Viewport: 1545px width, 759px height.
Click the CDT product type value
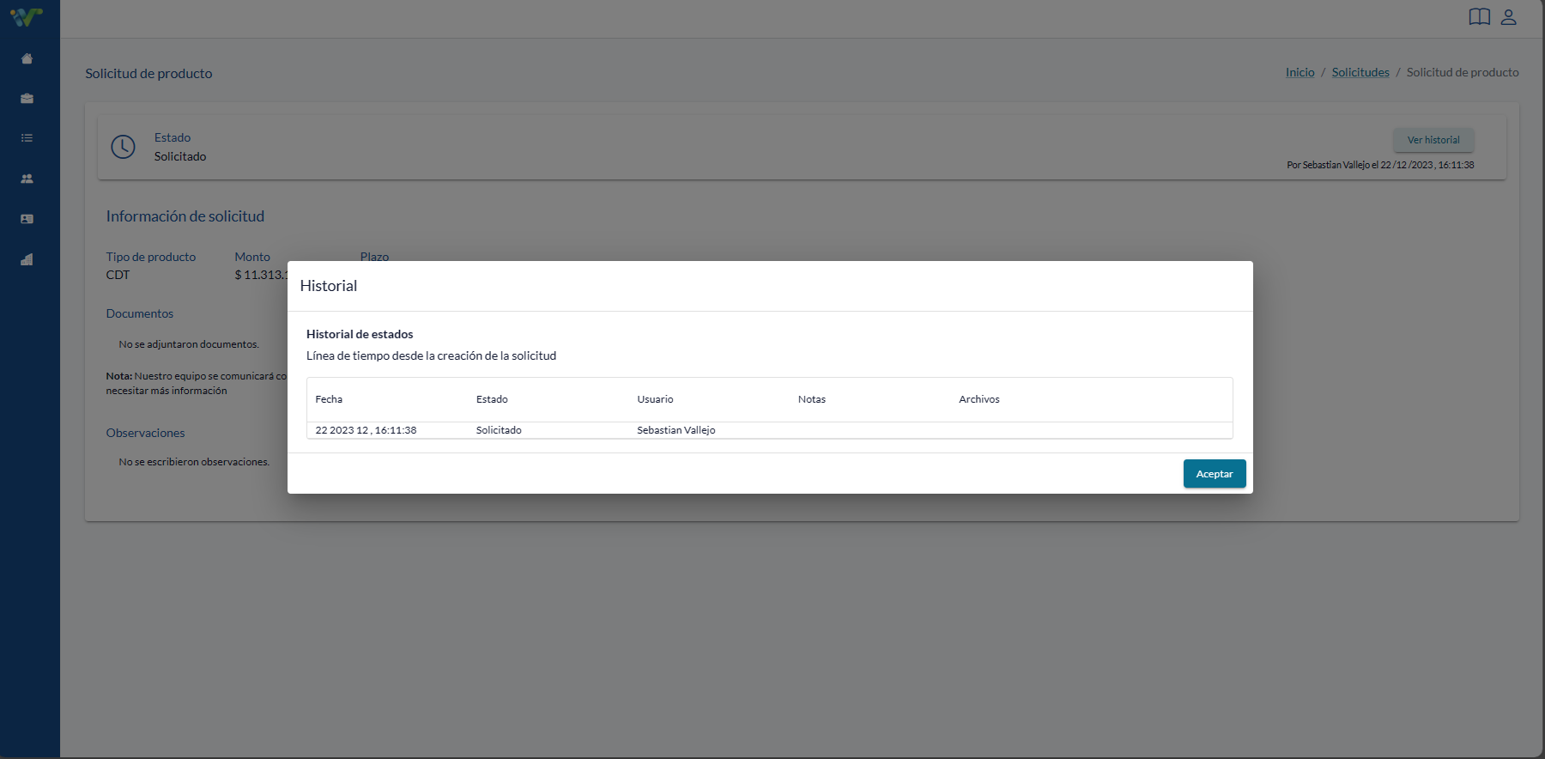click(x=118, y=275)
